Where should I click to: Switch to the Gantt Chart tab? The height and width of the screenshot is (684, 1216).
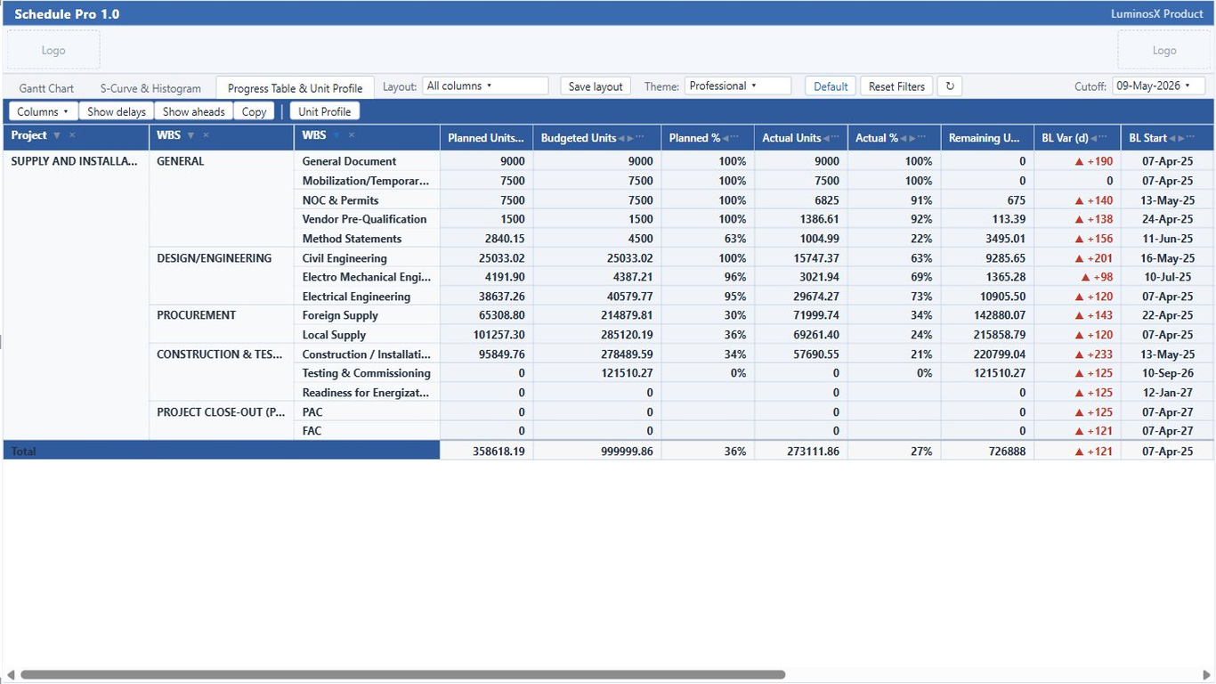point(47,88)
